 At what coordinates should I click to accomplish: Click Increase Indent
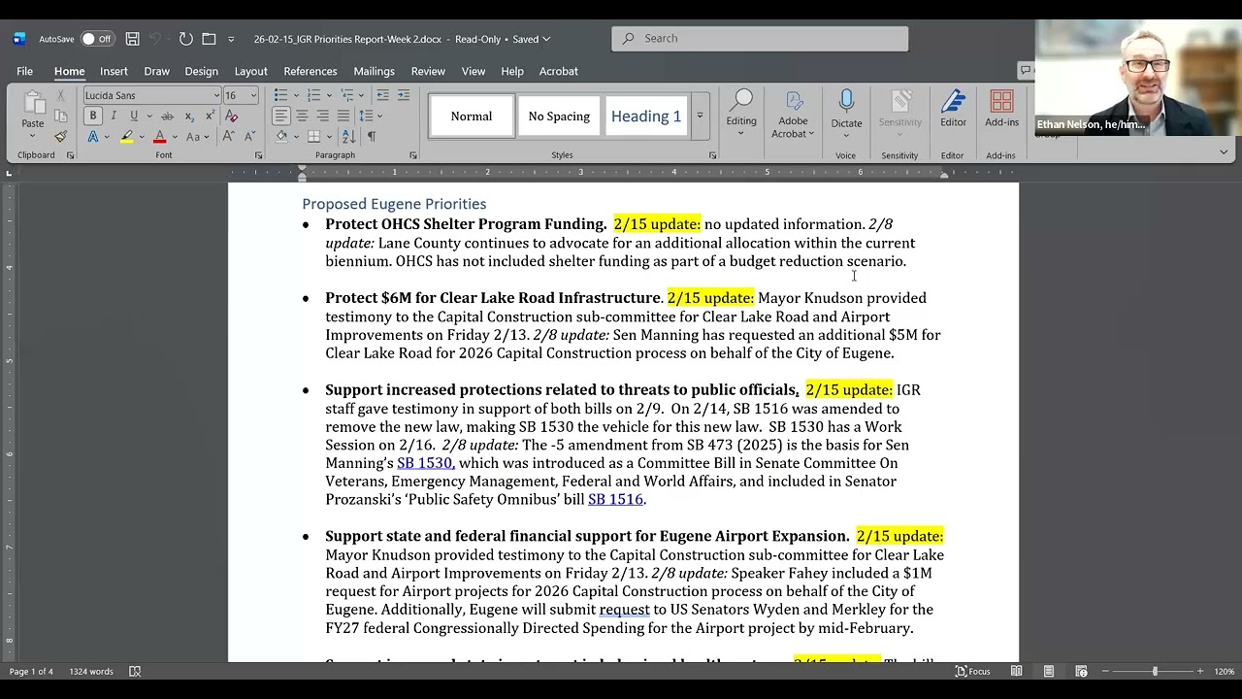point(403,95)
